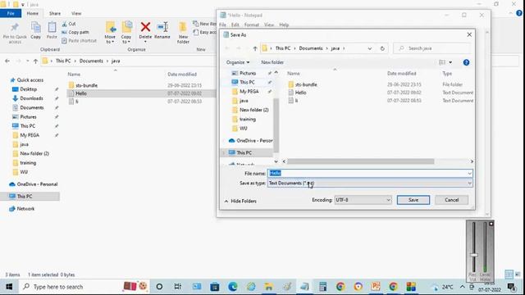Click Save As horizontal scrollbar
525x295 pixels.
pyautogui.click(x=360, y=161)
